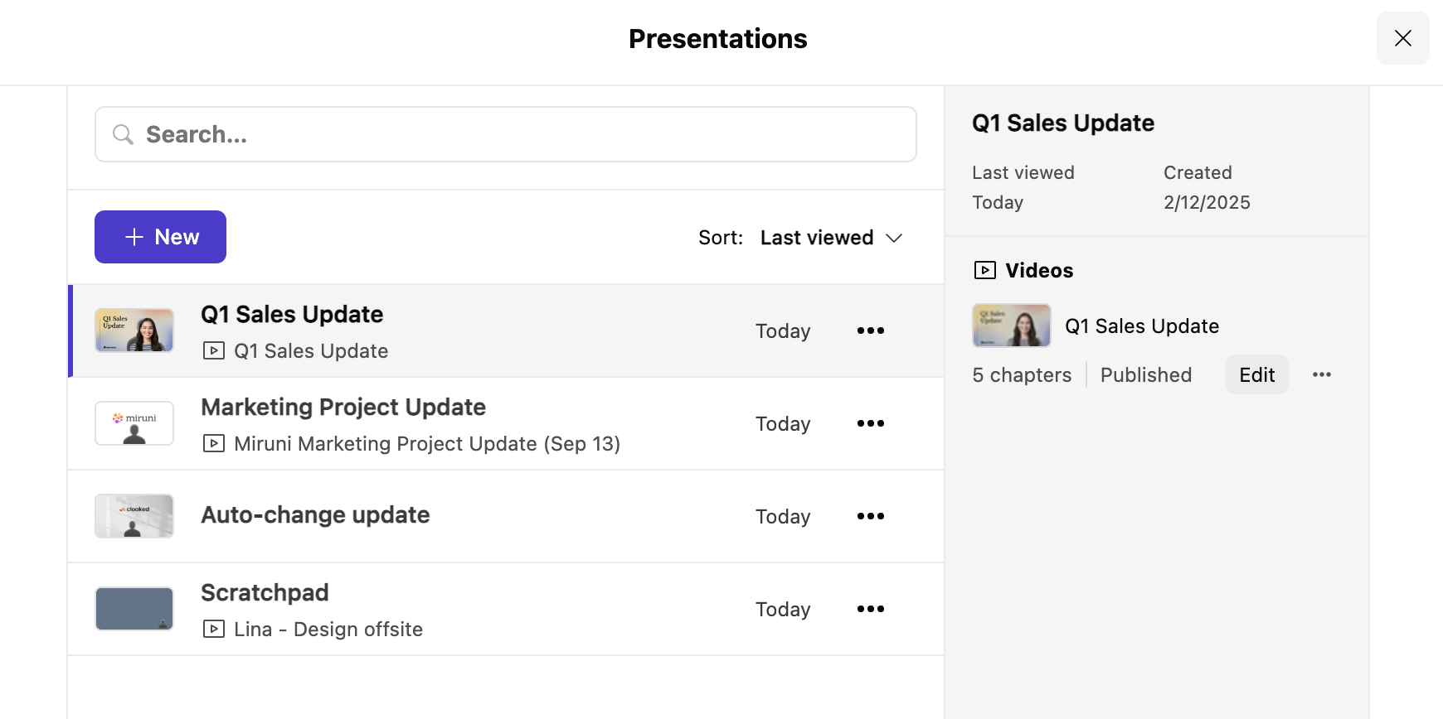Click Lina - Design offsite text
The height and width of the screenshot is (719, 1443).
328,629
